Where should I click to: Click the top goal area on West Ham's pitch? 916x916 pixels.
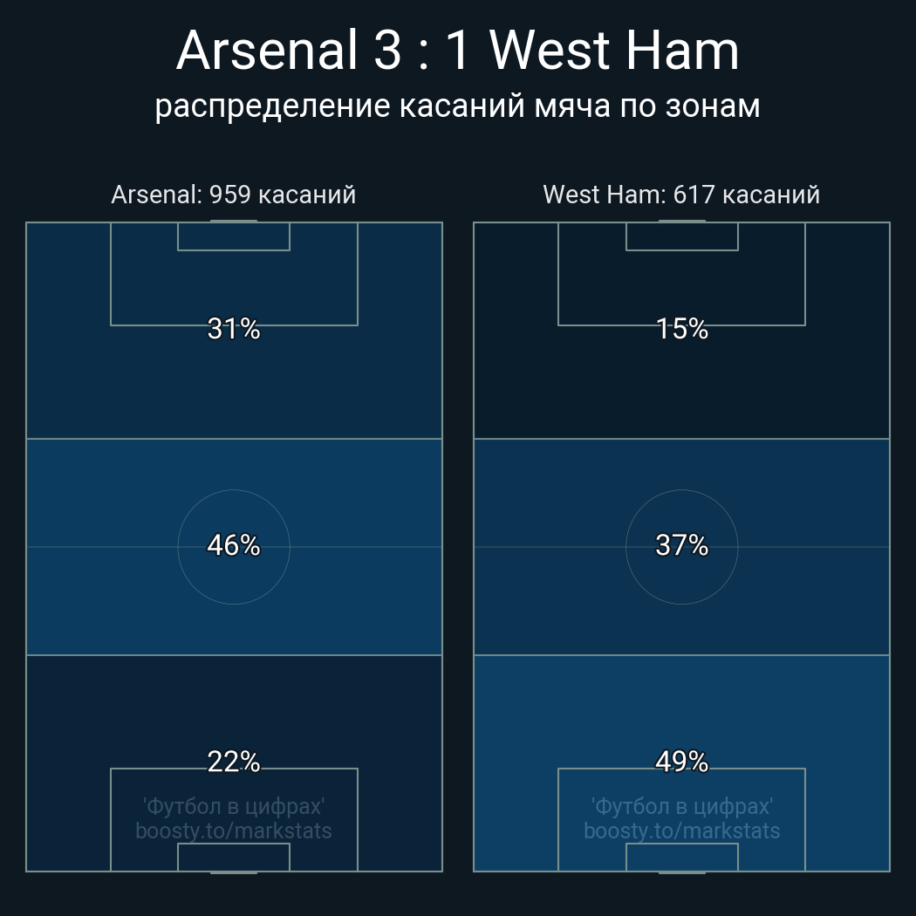[x=681, y=236]
